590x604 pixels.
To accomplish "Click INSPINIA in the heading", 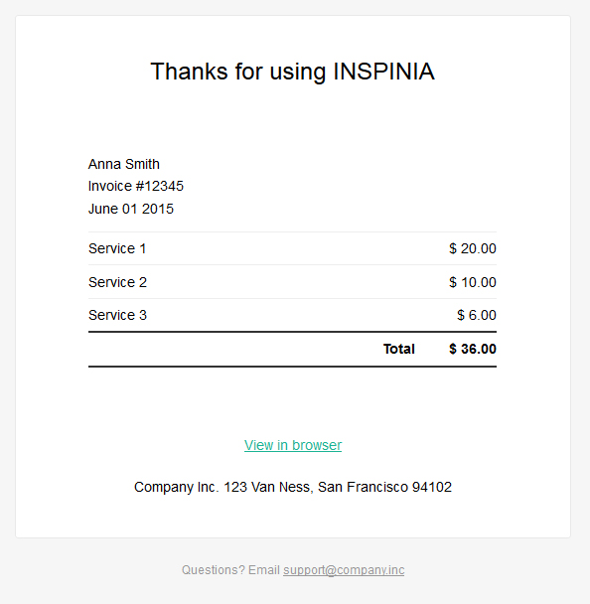I will click(383, 72).
